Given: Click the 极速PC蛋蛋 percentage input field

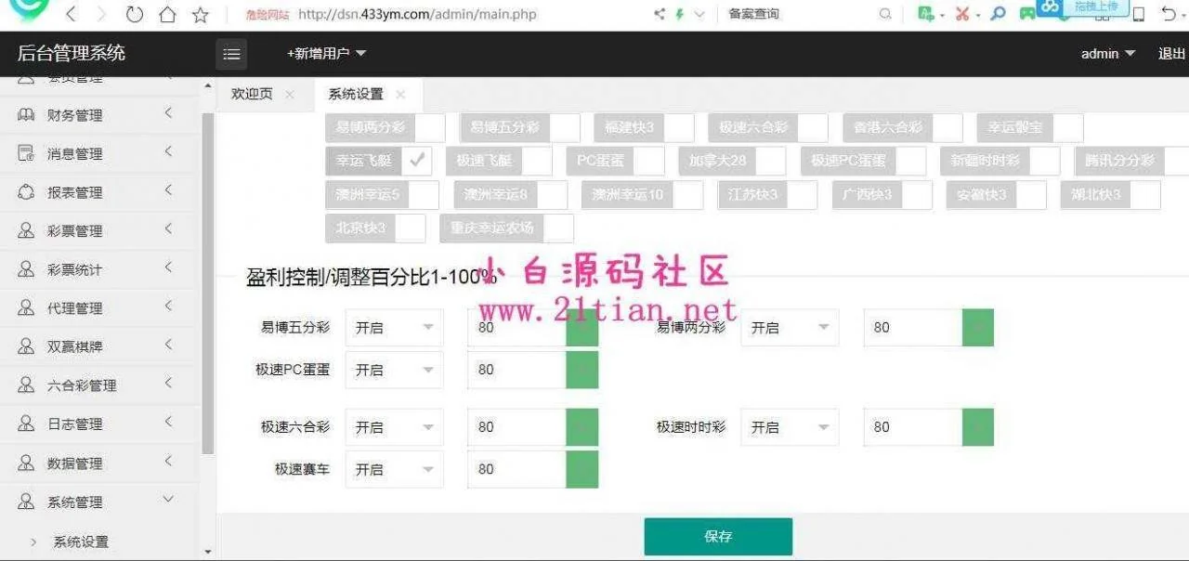Looking at the screenshot, I should pos(516,370).
